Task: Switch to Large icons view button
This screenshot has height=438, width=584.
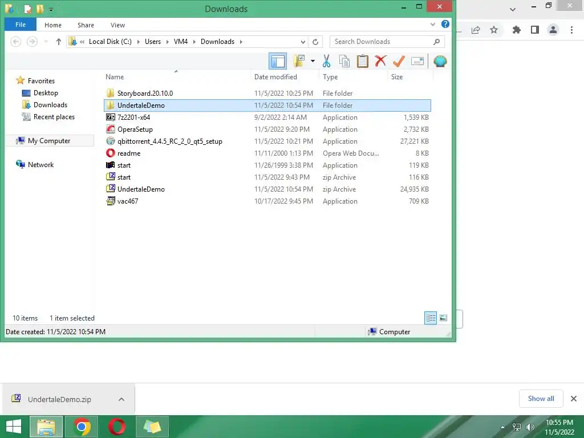Action: pyautogui.click(x=443, y=318)
